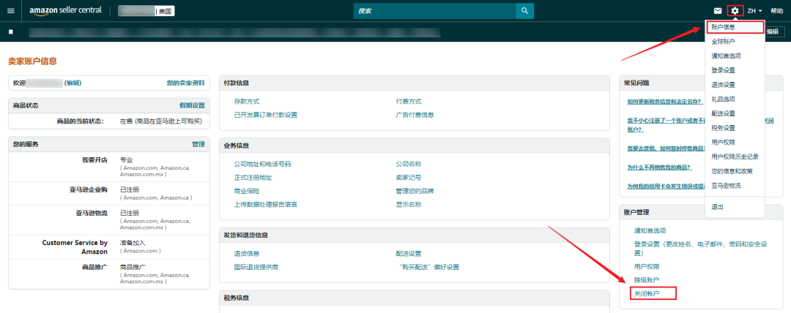Open FAQ 如何更新税务信息和法定名称?
The height and width of the screenshot is (313, 791).
coord(664,102)
